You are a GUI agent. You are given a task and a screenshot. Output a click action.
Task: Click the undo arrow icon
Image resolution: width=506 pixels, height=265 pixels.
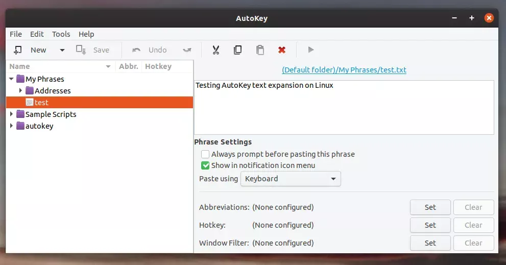click(136, 50)
